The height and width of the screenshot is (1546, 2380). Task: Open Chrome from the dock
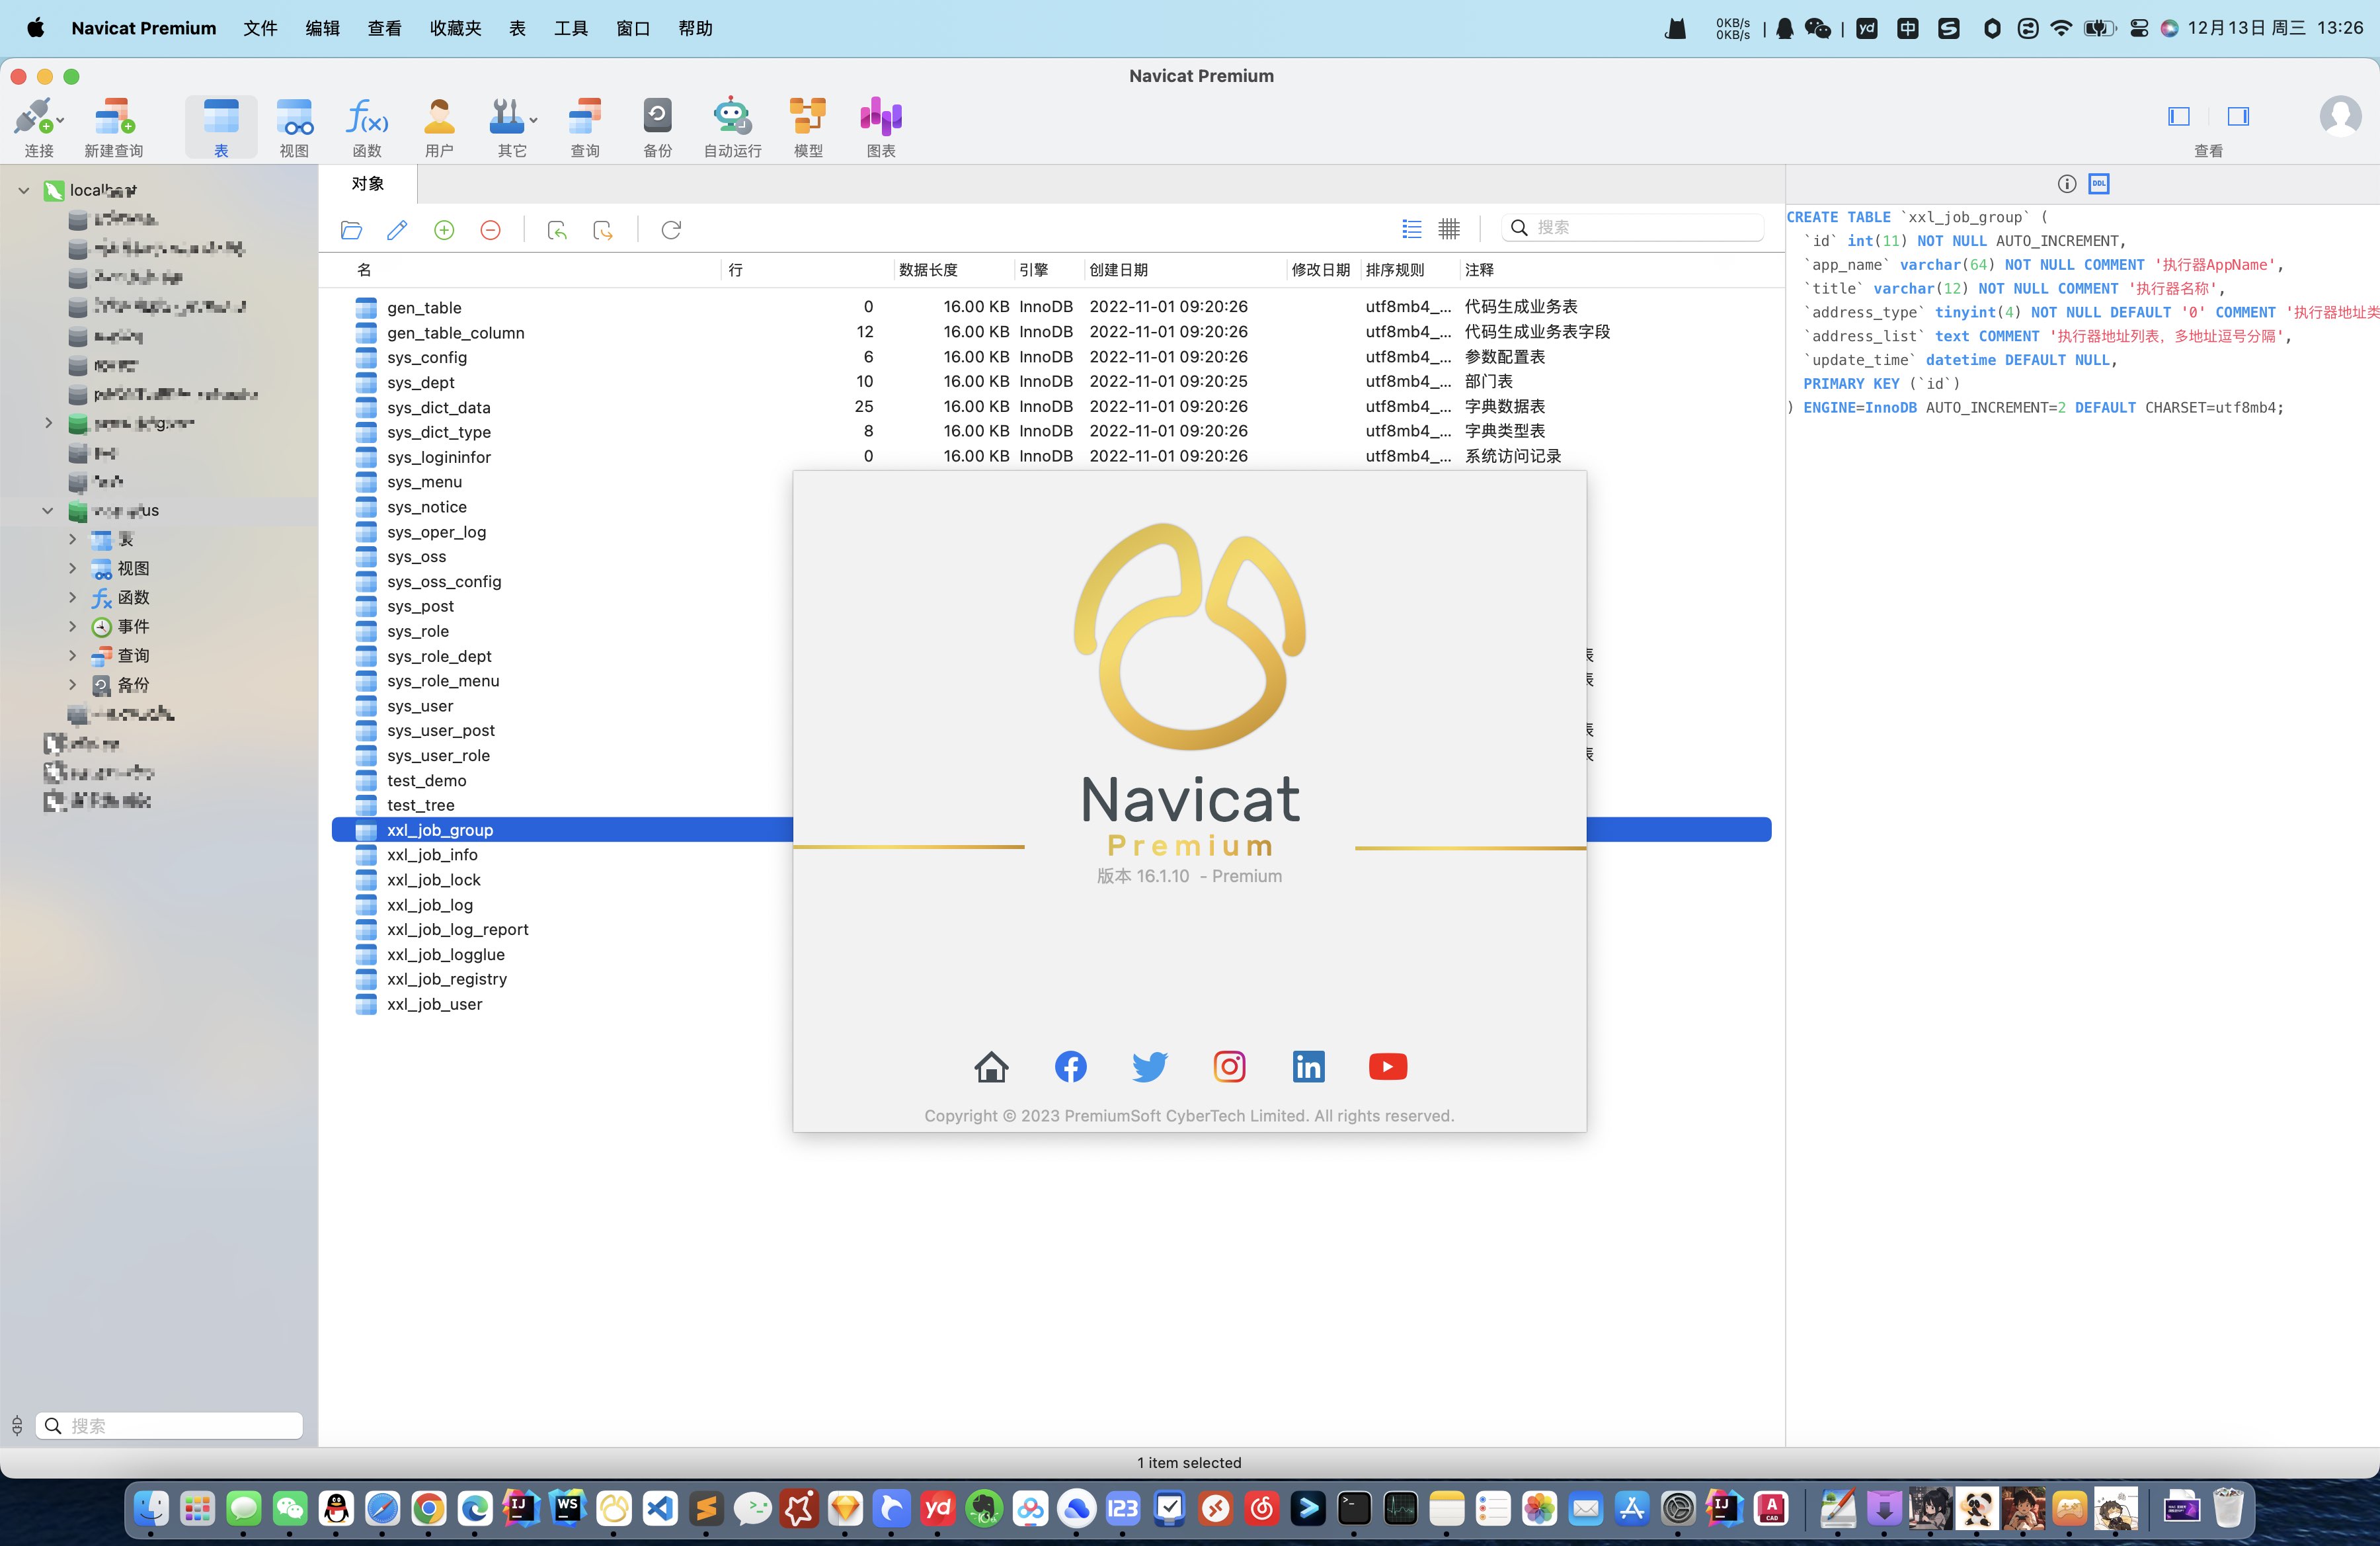click(428, 1508)
